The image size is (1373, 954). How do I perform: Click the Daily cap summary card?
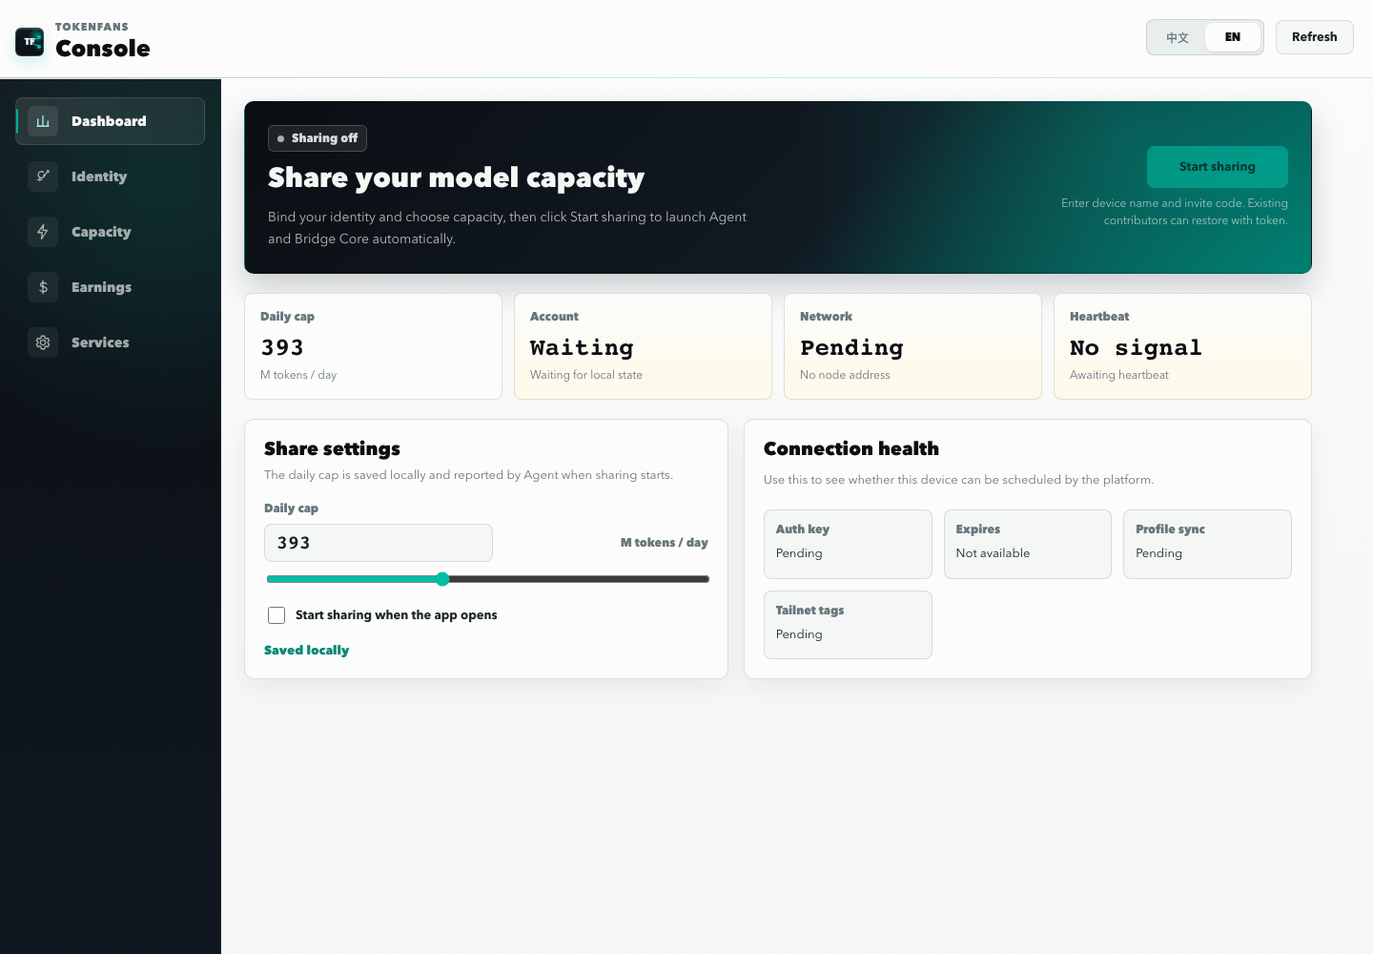(x=373, y=346)
